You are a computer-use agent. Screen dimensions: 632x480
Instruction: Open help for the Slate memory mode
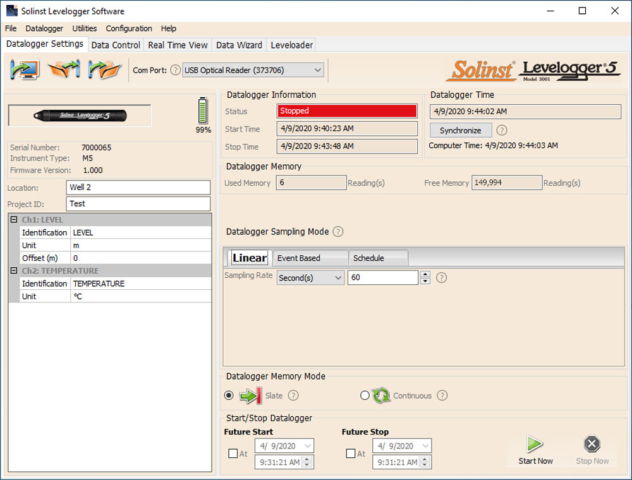(x=293, y=395)
